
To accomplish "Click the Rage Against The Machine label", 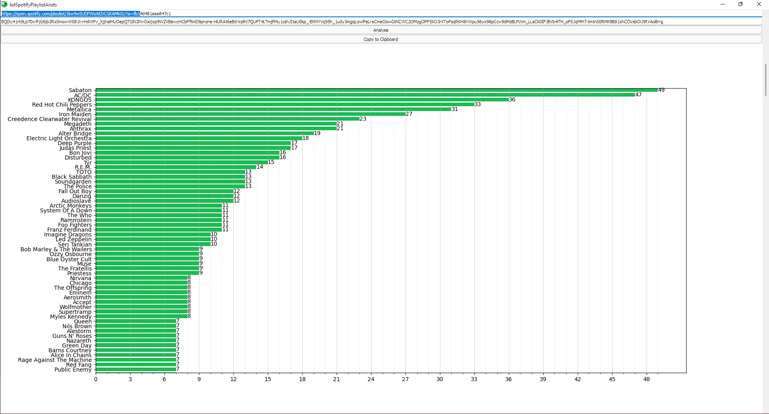I will point(55,360).
